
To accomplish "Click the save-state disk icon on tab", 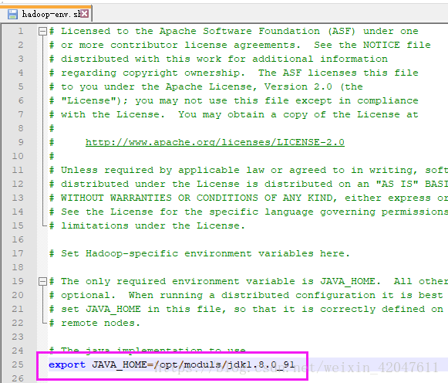I will 12,14.
